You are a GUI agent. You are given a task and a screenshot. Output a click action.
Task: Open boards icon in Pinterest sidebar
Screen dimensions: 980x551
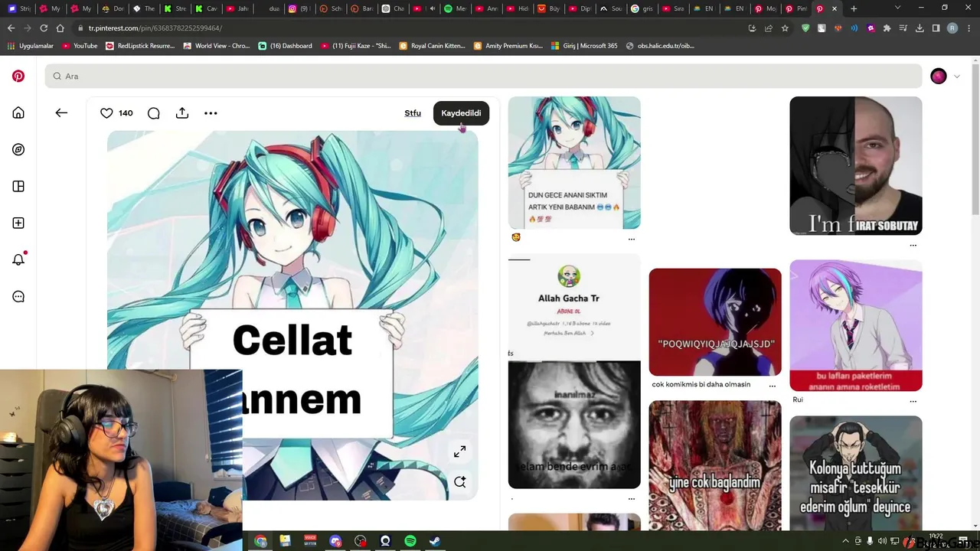(18, 186)
